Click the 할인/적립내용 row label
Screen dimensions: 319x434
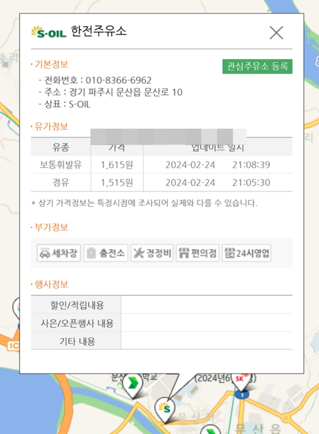tap(76, 305)
